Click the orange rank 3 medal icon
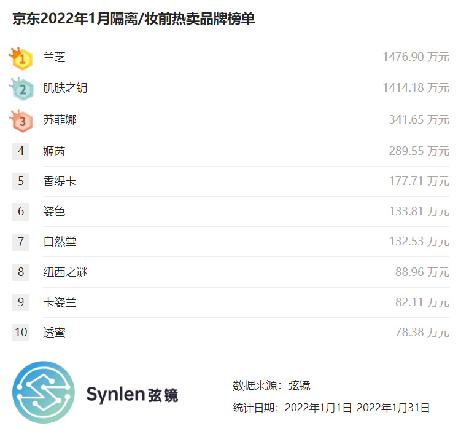The height and width of the screenshot is (431, 461). [21, 121]
